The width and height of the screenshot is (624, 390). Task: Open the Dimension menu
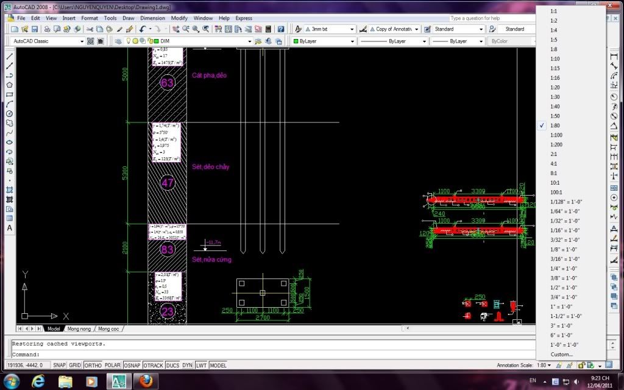(152, 18)
